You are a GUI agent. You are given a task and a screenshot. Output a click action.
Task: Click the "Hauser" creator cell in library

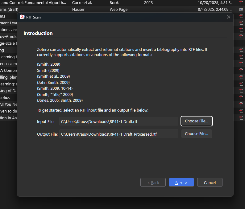(x=78, y=9)
